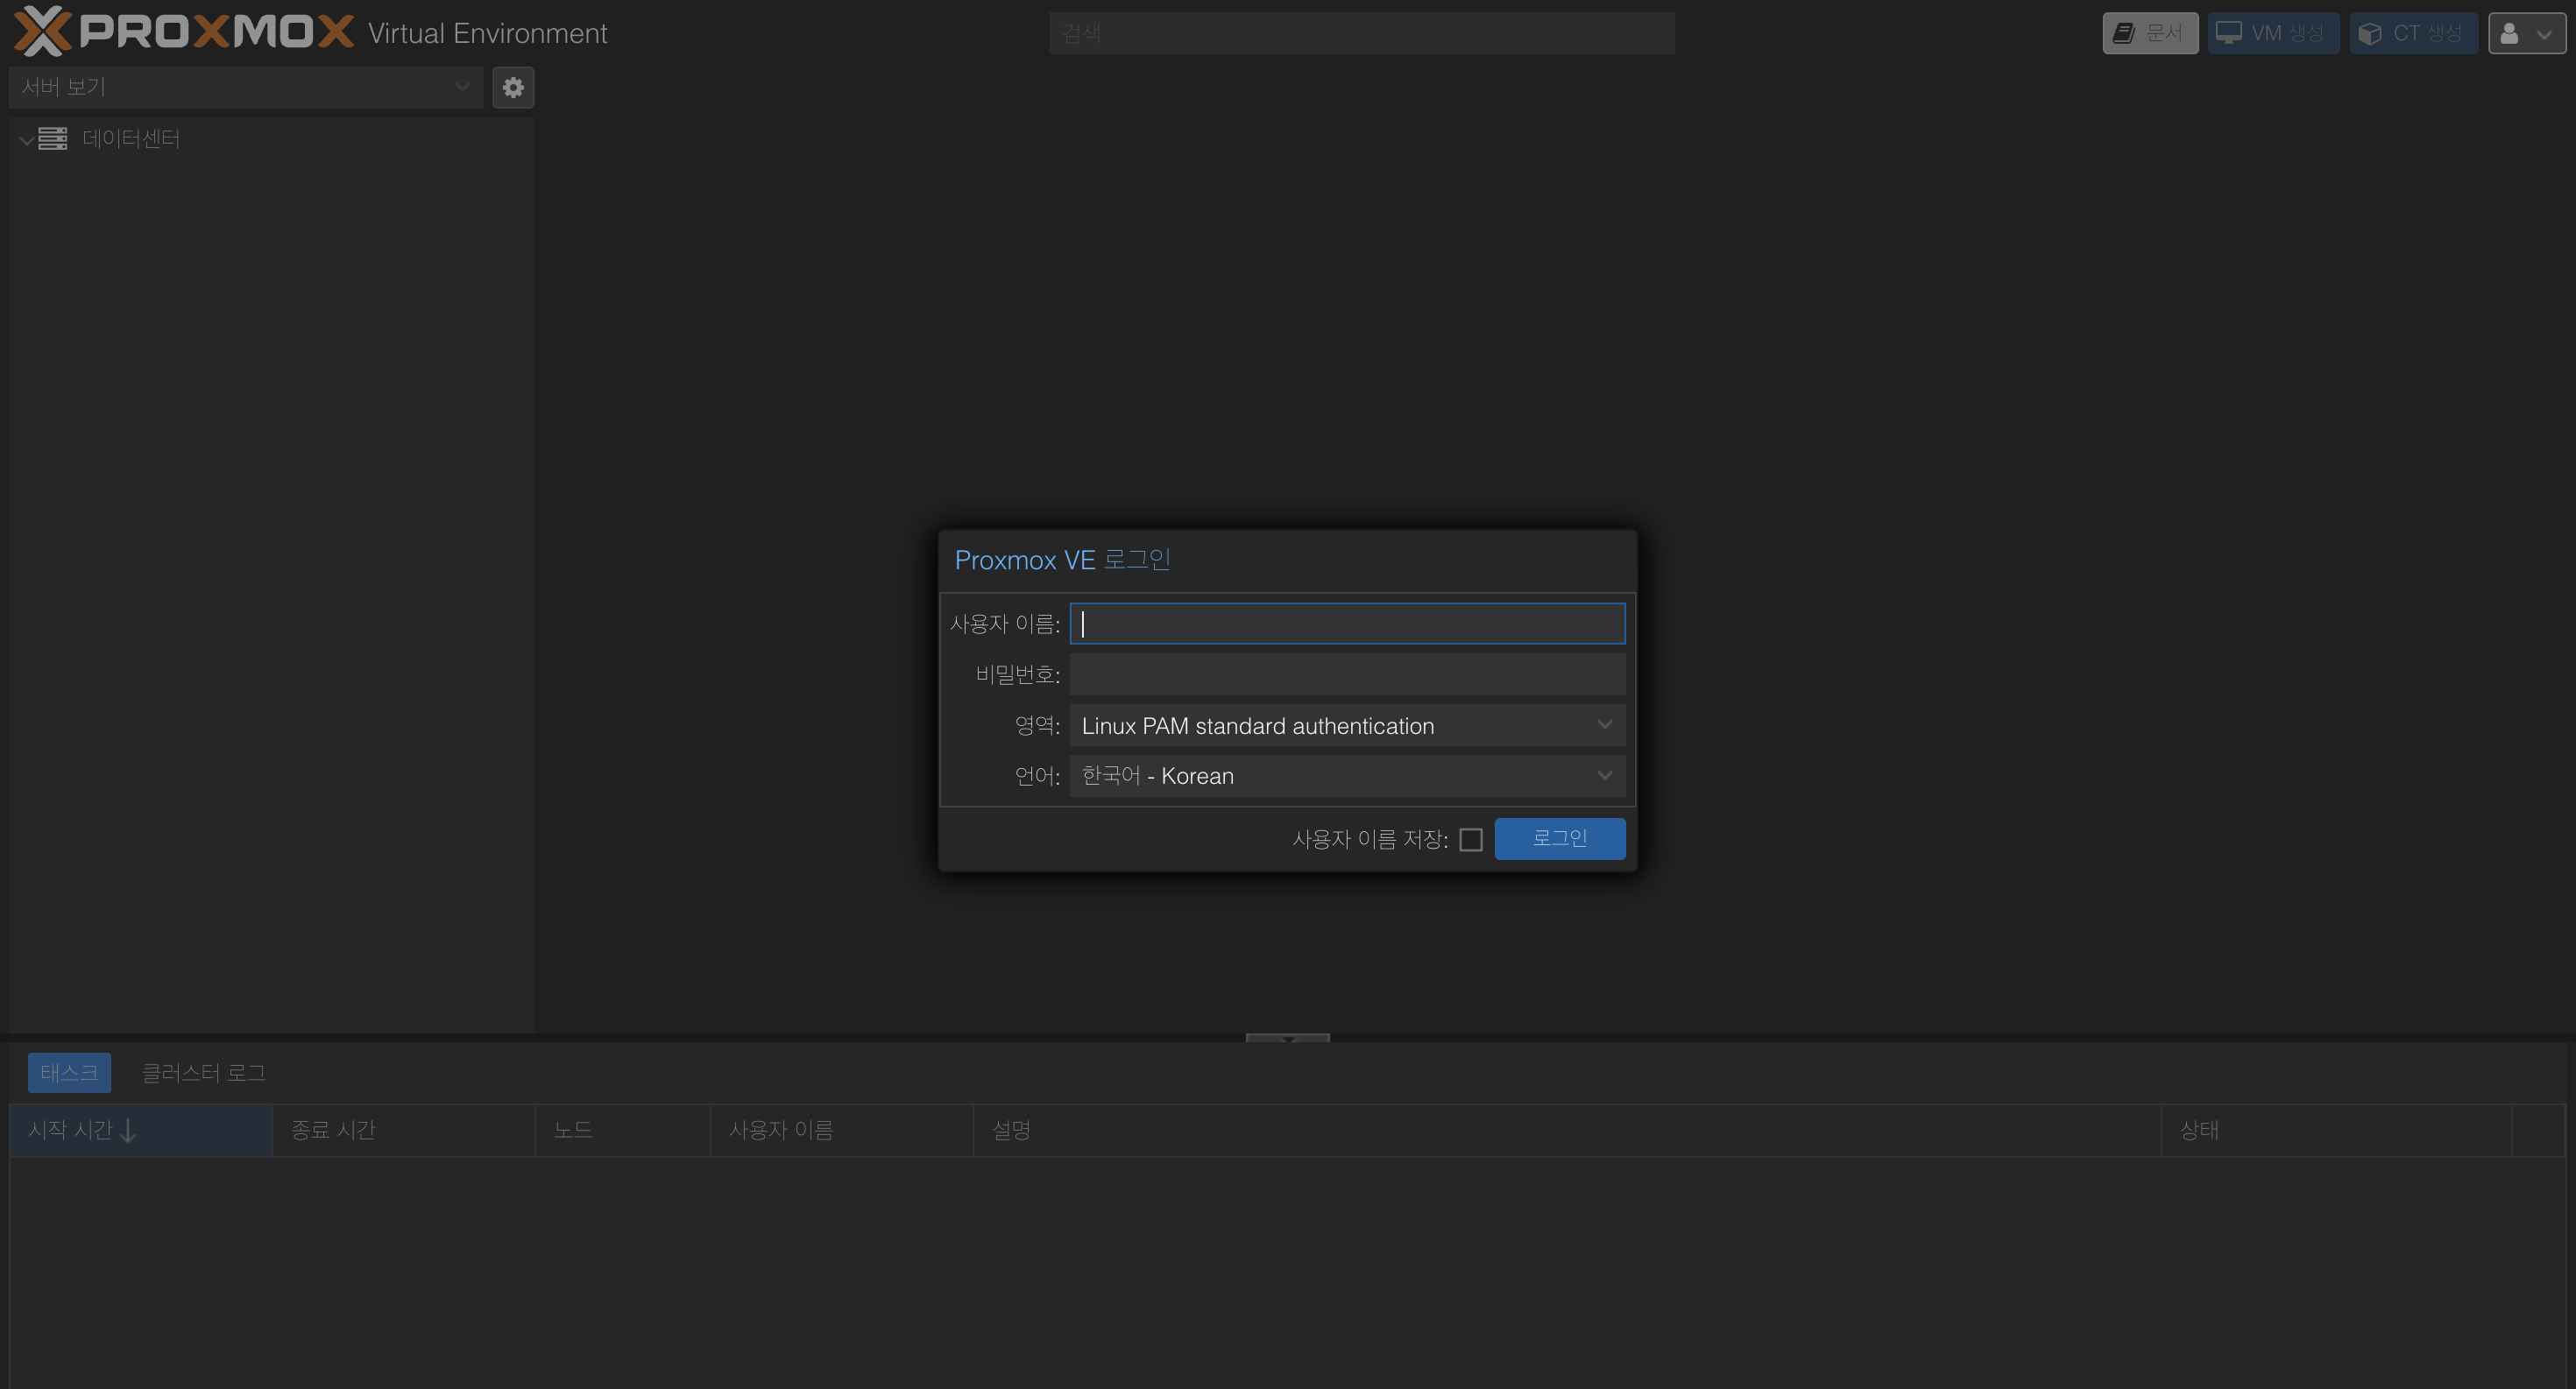The image size is (2576, 1389).
Task: Click the sort arrow on 시작 시간 column
Action: [x=128, y=1132]
